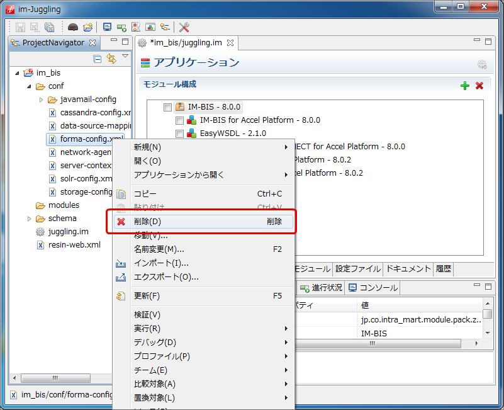Choose 検証(V) from the context menu
This screenshot has width=504, height=410.
[x=203, y=315]
